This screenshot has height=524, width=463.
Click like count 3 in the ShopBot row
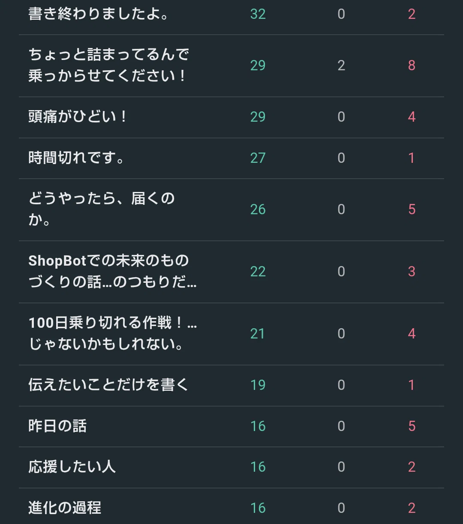coord(412,272)
